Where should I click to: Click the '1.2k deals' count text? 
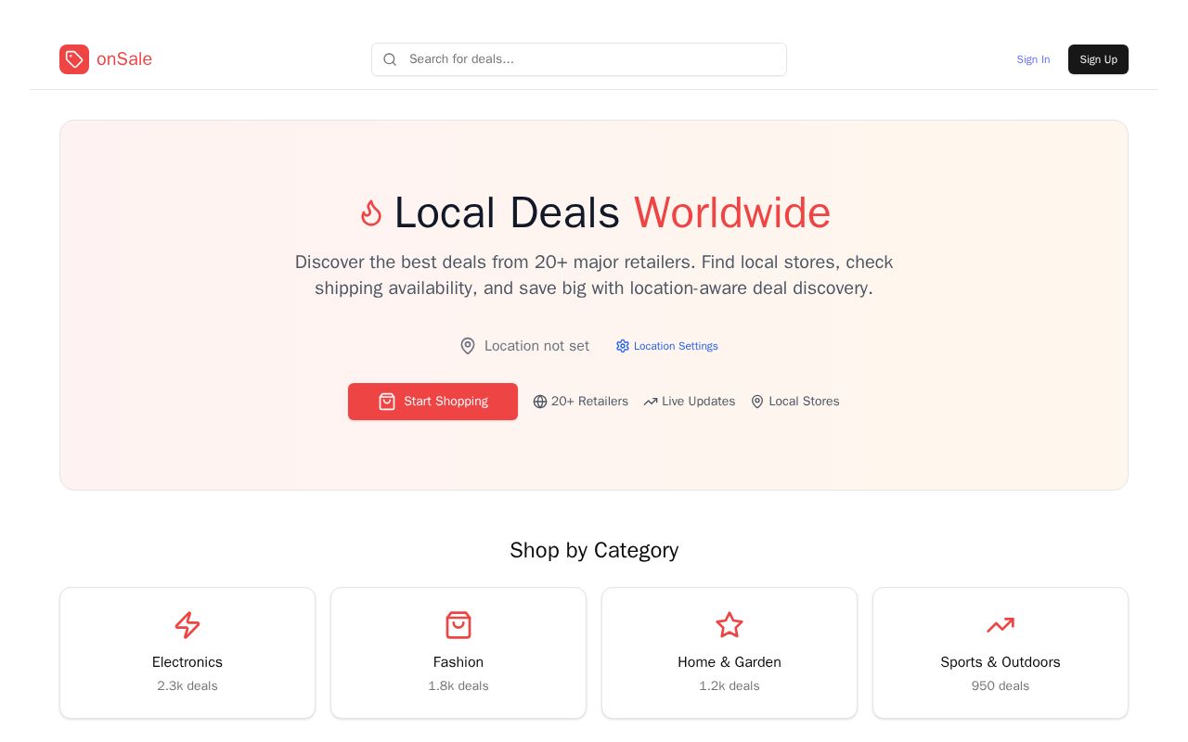pyautogui.click(x=730, y=686)
